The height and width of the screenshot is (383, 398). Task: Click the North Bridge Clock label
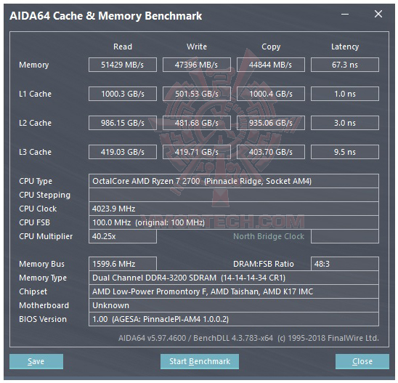click(x=269, y=236)
